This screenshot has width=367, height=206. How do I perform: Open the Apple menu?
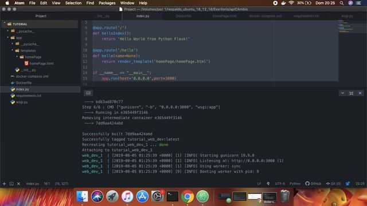pos(7,3)
